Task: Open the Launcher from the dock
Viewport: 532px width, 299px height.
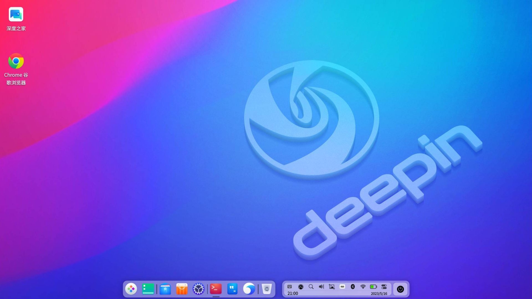Action: [131, 289]
